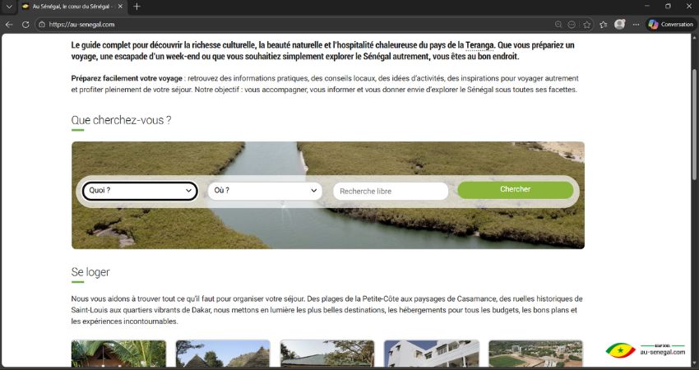Viewport: 699px width, 370px height.
Task: Open the favorites collections icon
Action: point(603,25)
